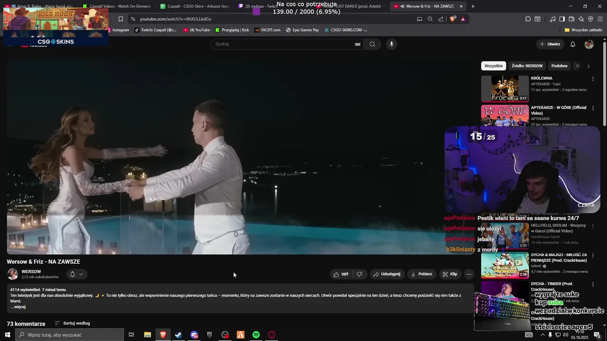Open Spotify from the taskbar

click(256, 335)
